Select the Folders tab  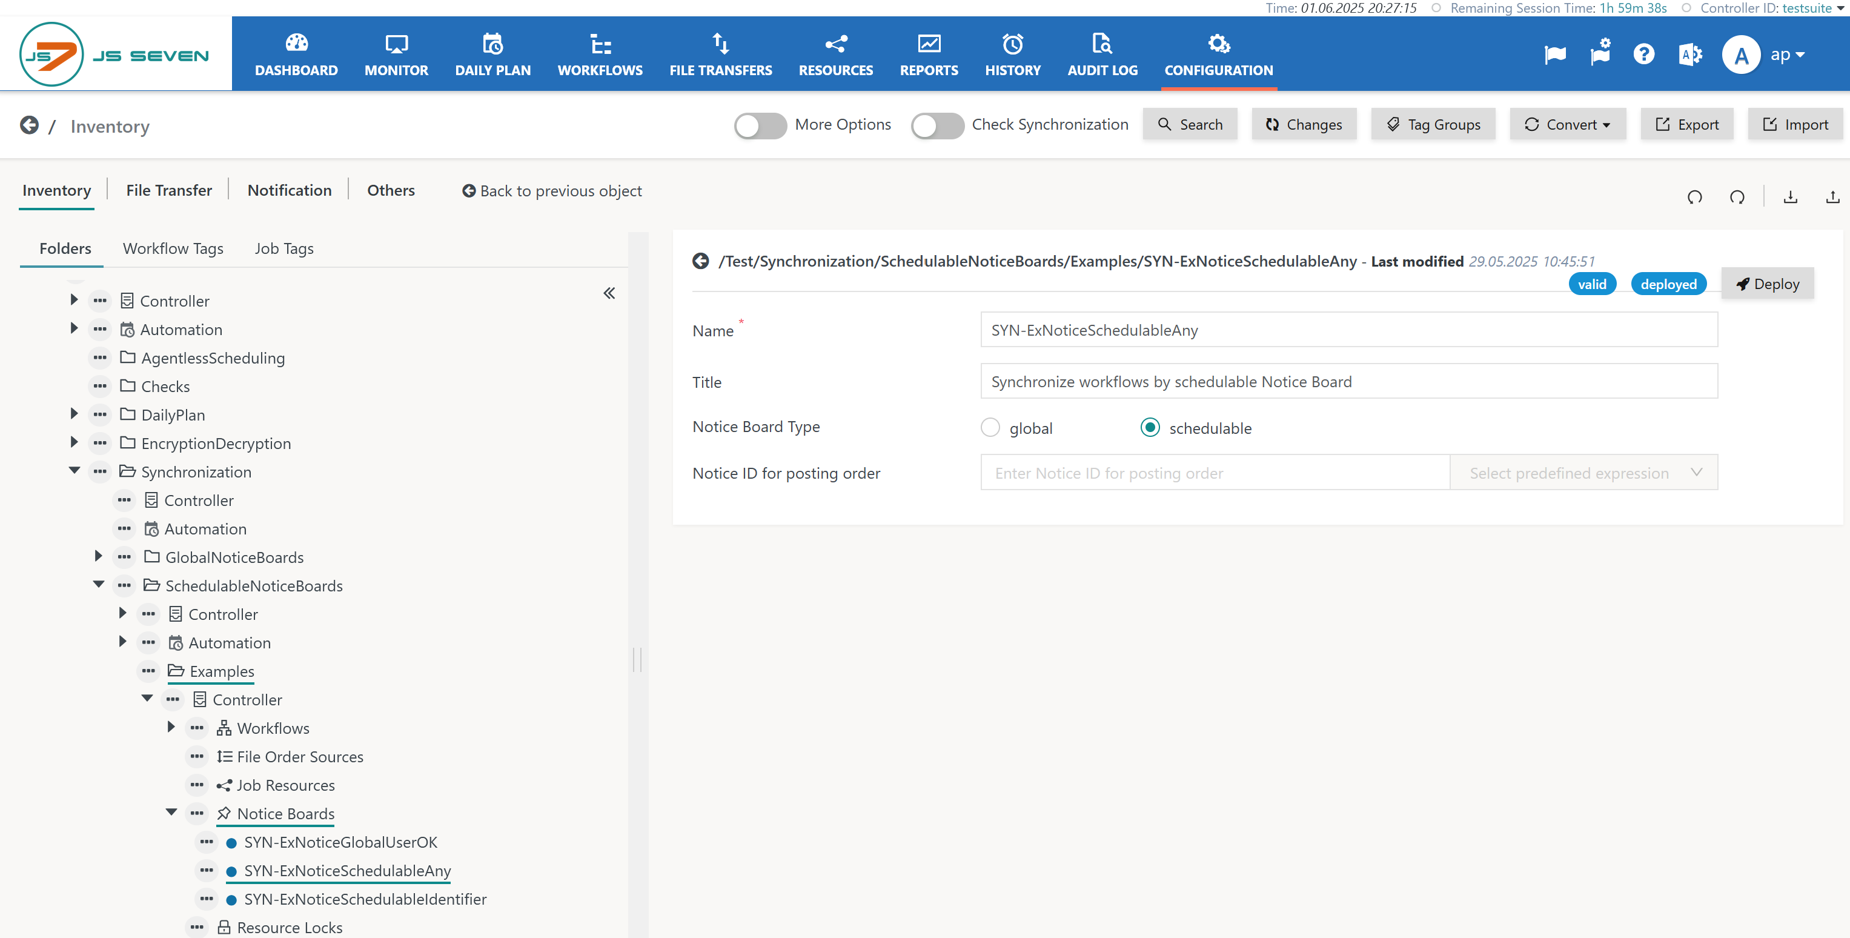(x=65, y=248)
